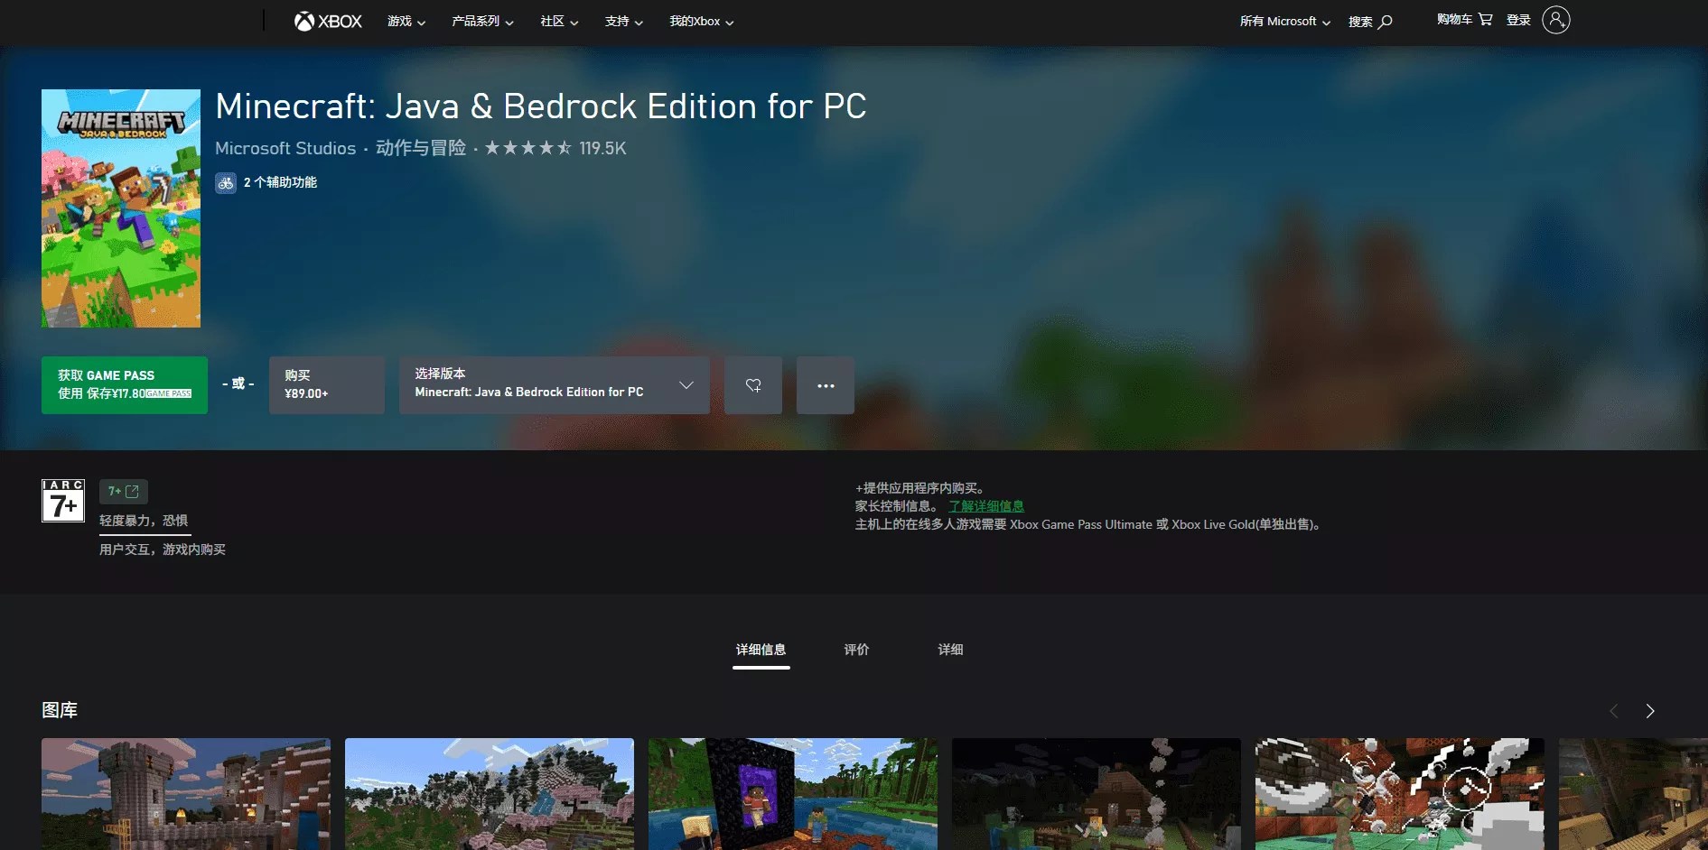Image resolution: width=1708 pixels, height=850 pixels.
Task: Click the 获取 GAME PASS button
Action: [124, 384]
